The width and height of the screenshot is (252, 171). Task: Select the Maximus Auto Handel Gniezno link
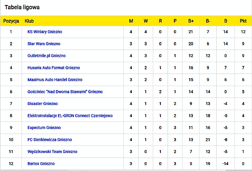[x=55, y=80]
